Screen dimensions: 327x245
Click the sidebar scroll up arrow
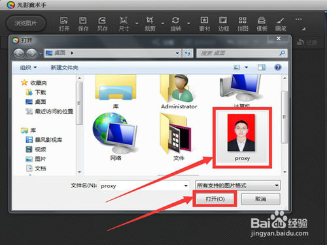click(80, 78)
